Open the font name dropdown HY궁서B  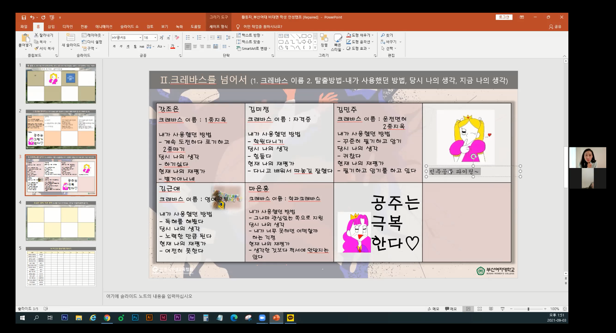(x=141, y=37)
